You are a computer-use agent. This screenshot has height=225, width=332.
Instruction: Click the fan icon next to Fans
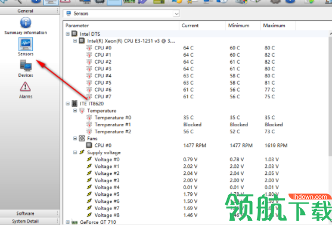[82, 138]
